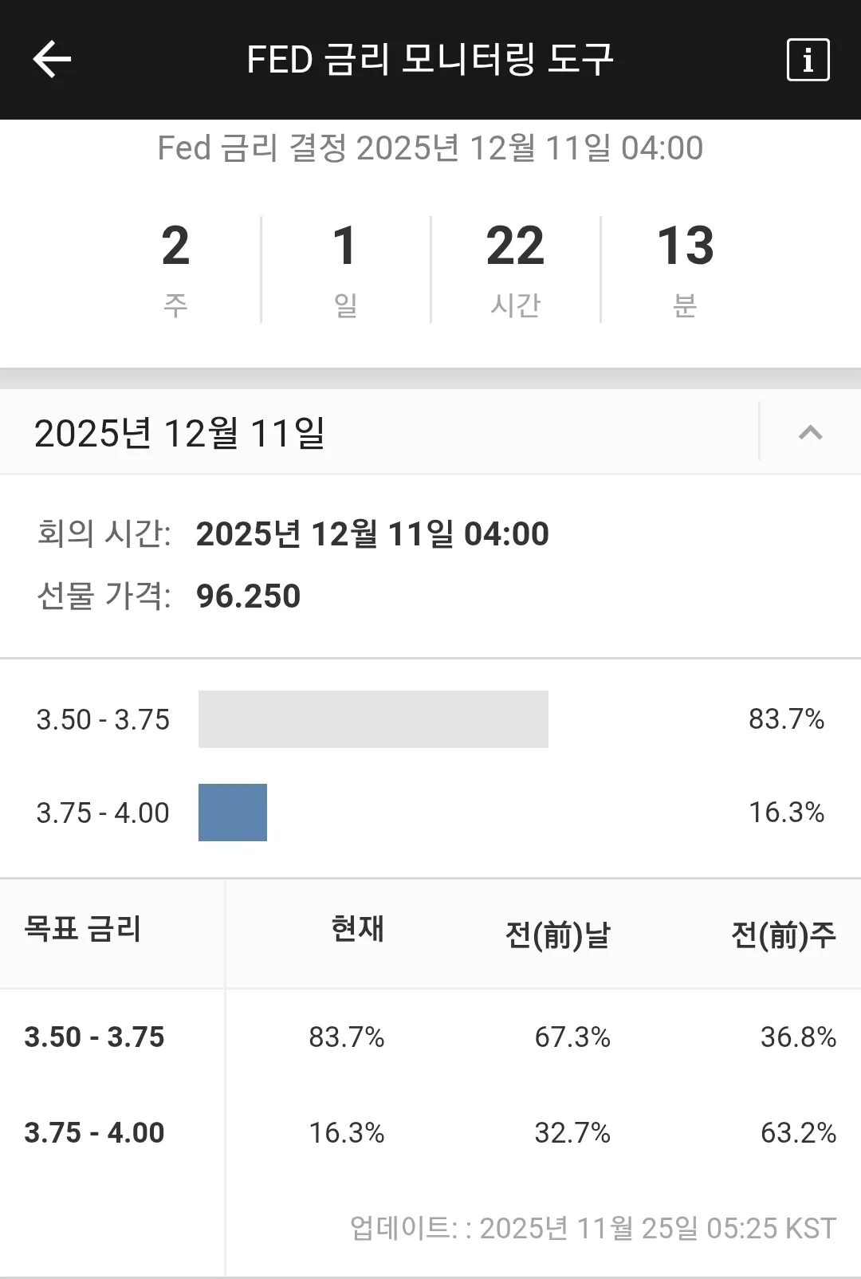This screenshot has height=1279, width=861.
Task: Tap the 16.3% label beside the blue bar
Action: (786, 813)
